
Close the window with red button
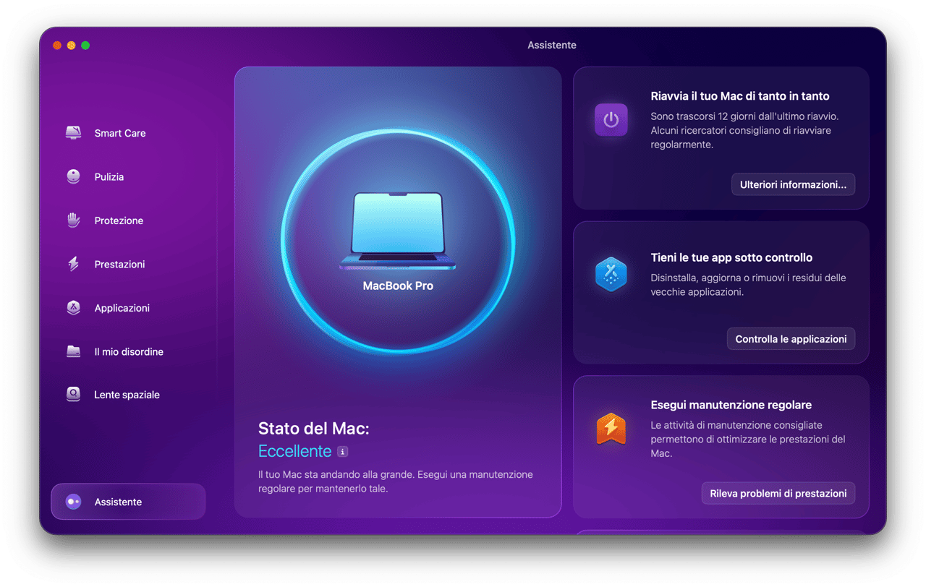[x=57, y=46]
